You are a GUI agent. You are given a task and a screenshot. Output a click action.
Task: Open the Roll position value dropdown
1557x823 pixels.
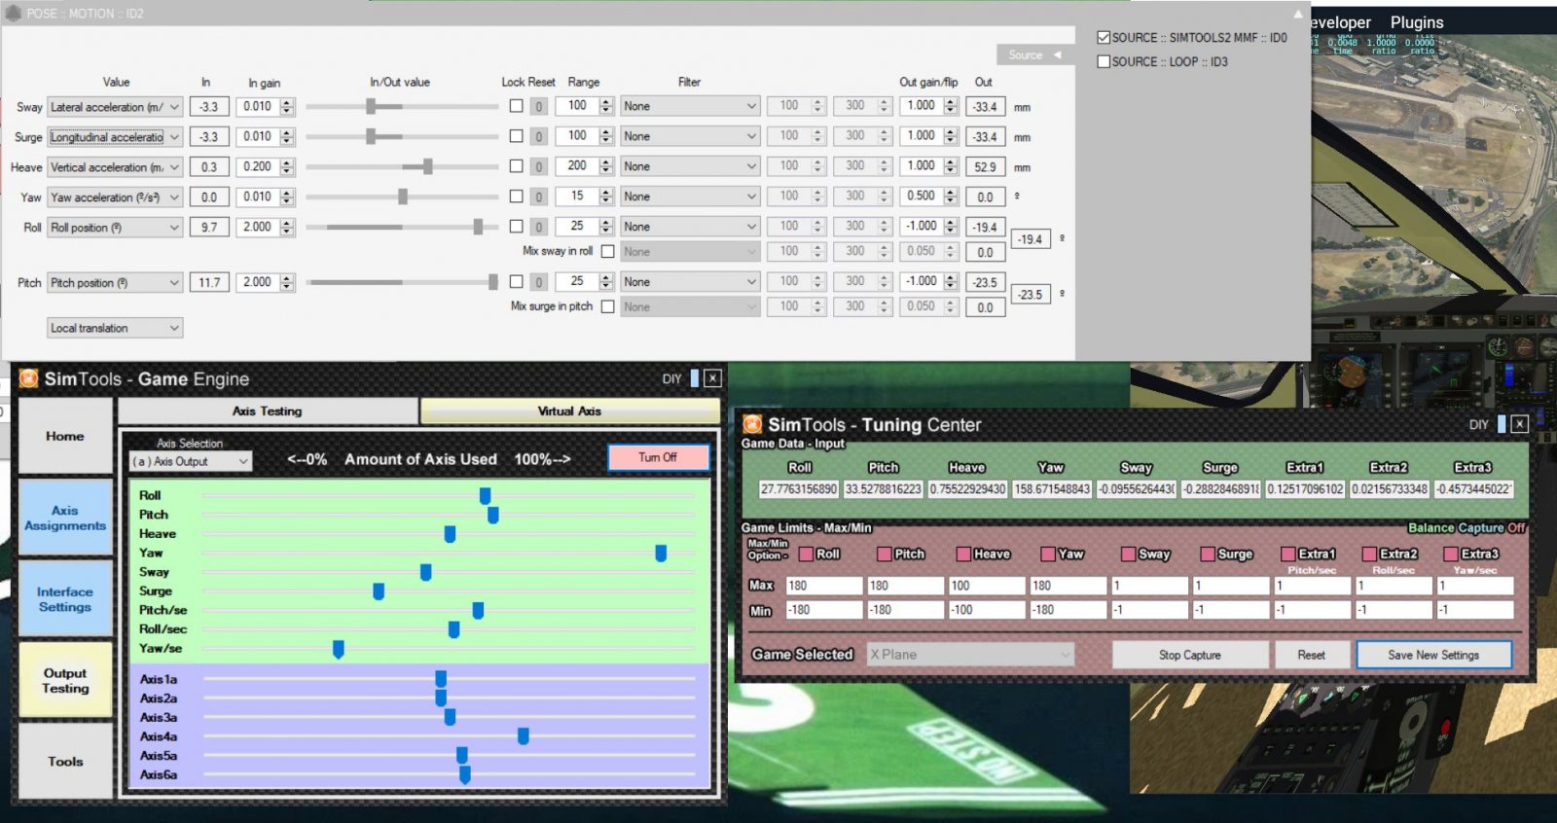click(x=115, y=228)
